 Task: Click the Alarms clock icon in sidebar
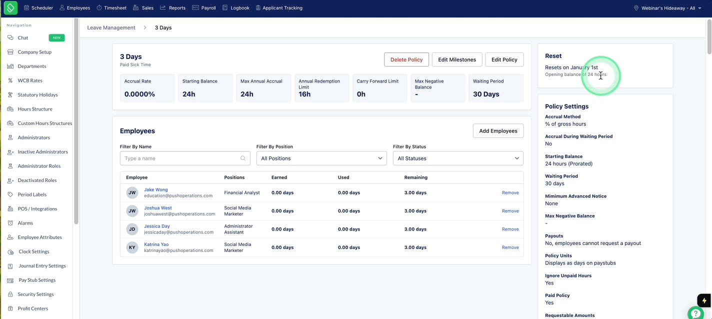[10, 223]
